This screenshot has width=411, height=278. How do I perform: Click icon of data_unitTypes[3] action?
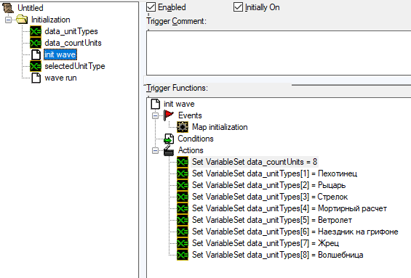tap(183, 197)
